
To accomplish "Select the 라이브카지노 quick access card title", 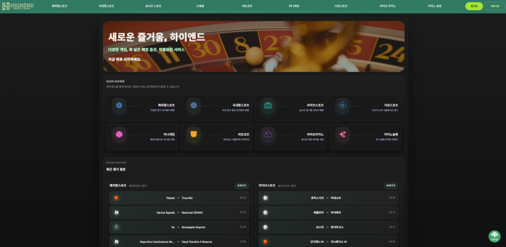I will click(x=315, y=134).
